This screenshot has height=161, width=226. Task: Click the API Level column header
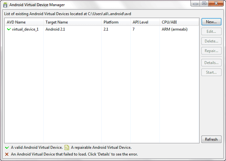pyautogui.click(x=145, y=22)
